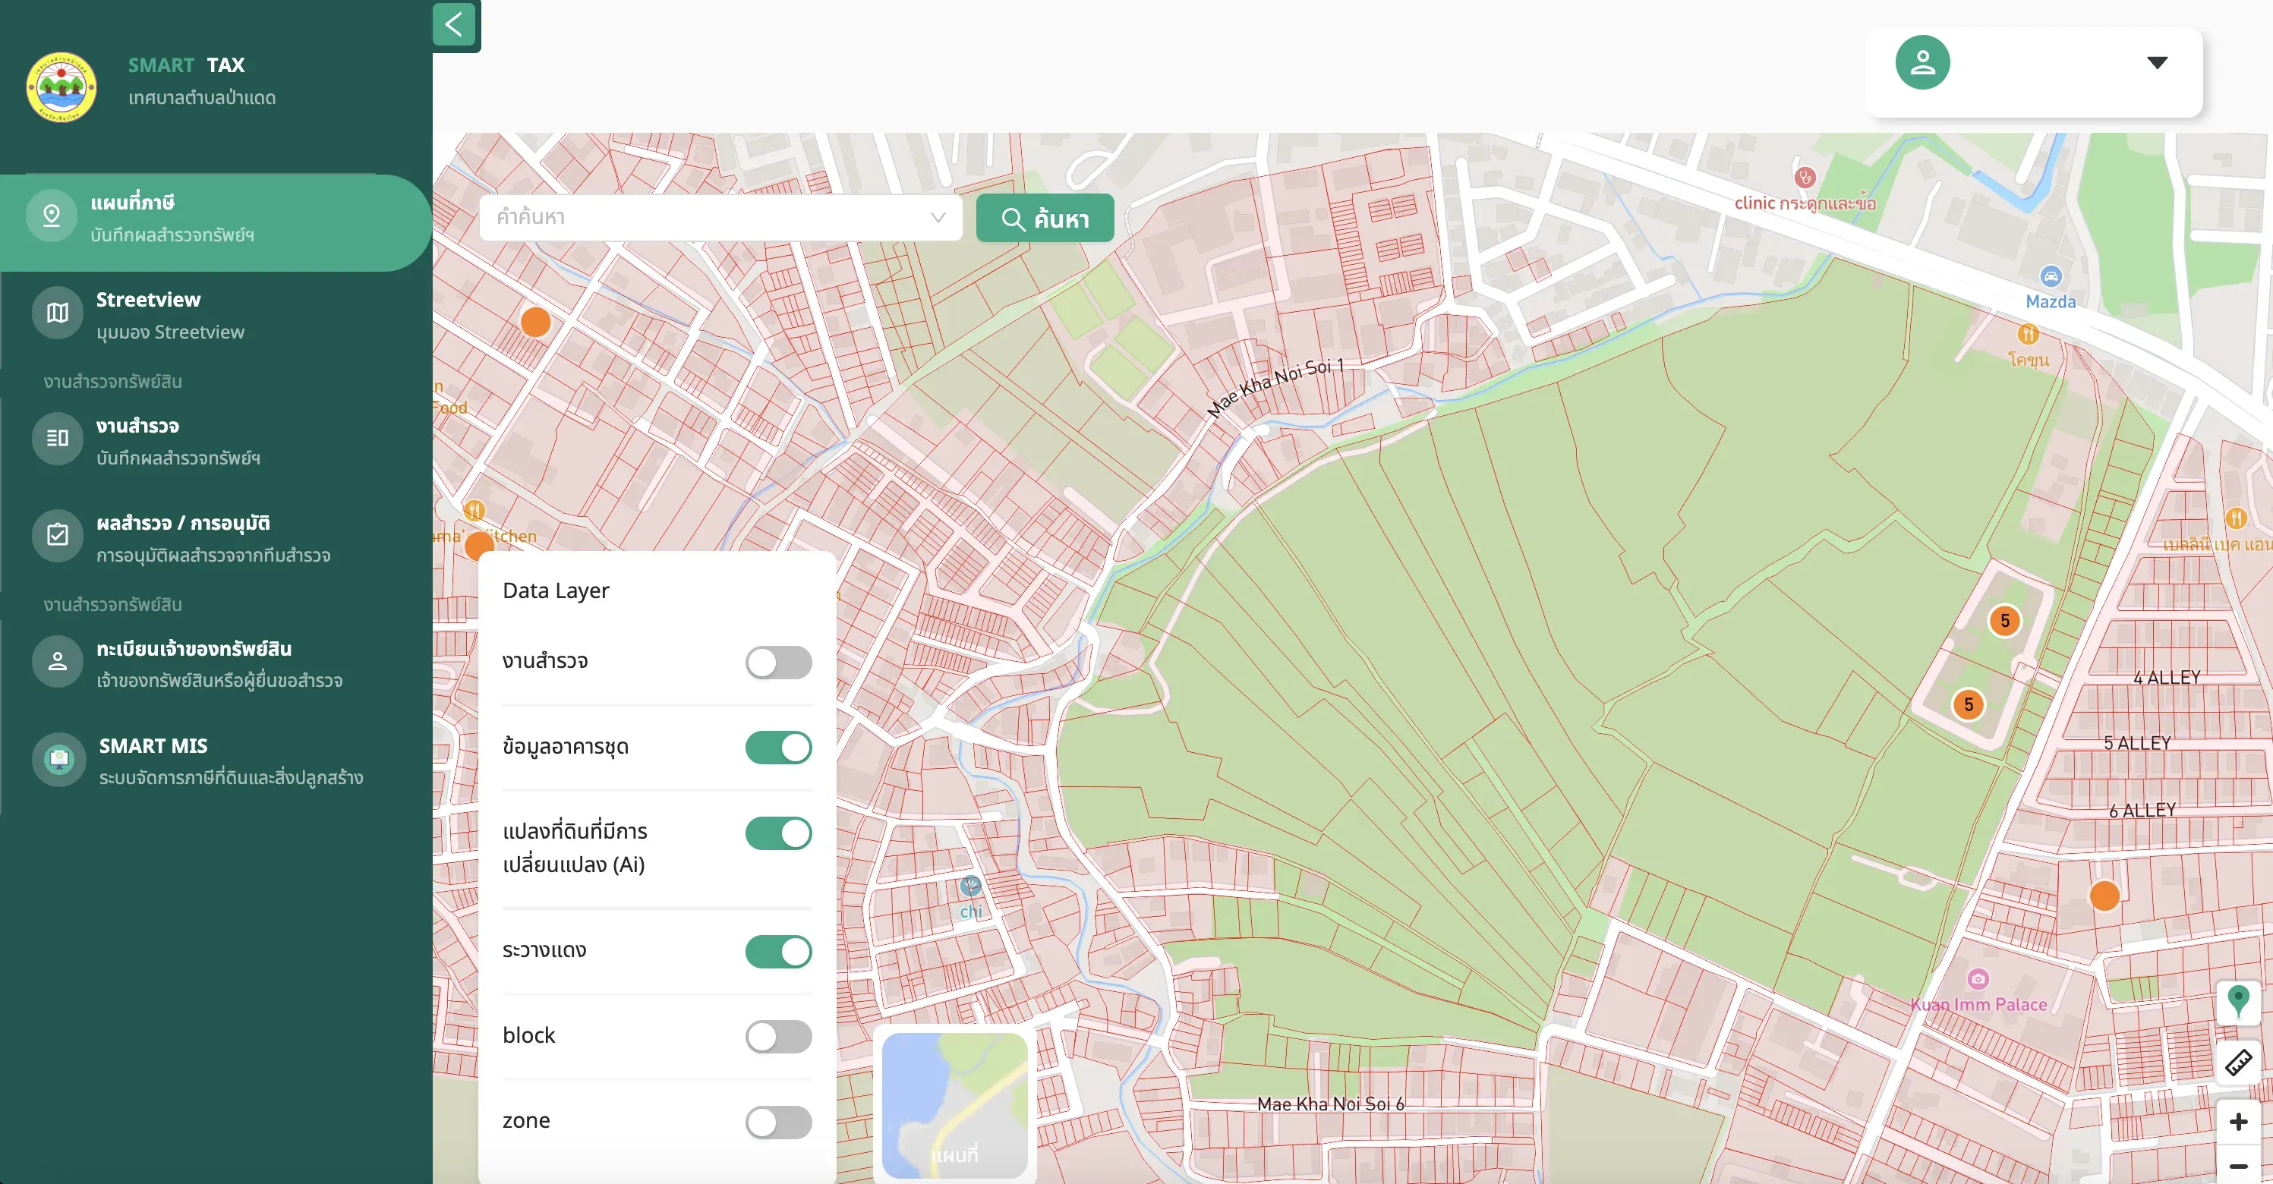The width and height of the screenshot is (2273, 1184).
Task: Open the คำค้นหา search dropdown chevron
Action: coord(937,217)
